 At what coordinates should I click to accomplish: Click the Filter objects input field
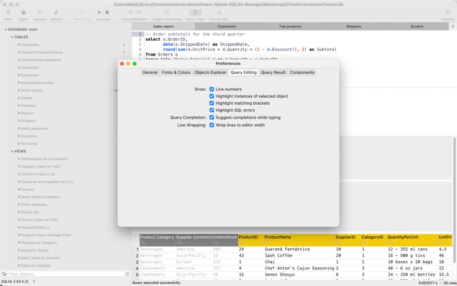click(66, 274)
